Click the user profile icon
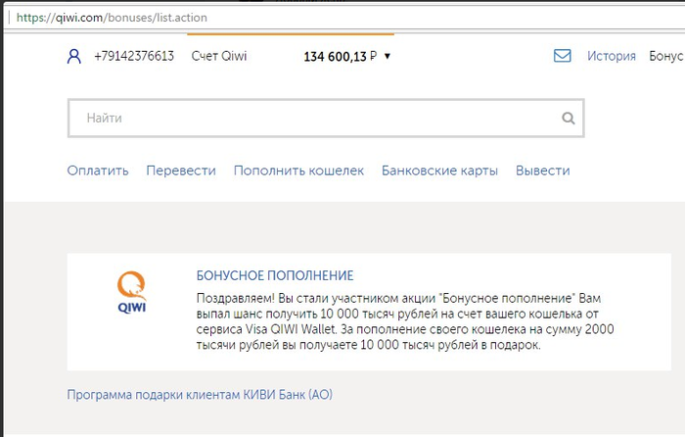Screen dimensions: 685x437 coord(74,57)
